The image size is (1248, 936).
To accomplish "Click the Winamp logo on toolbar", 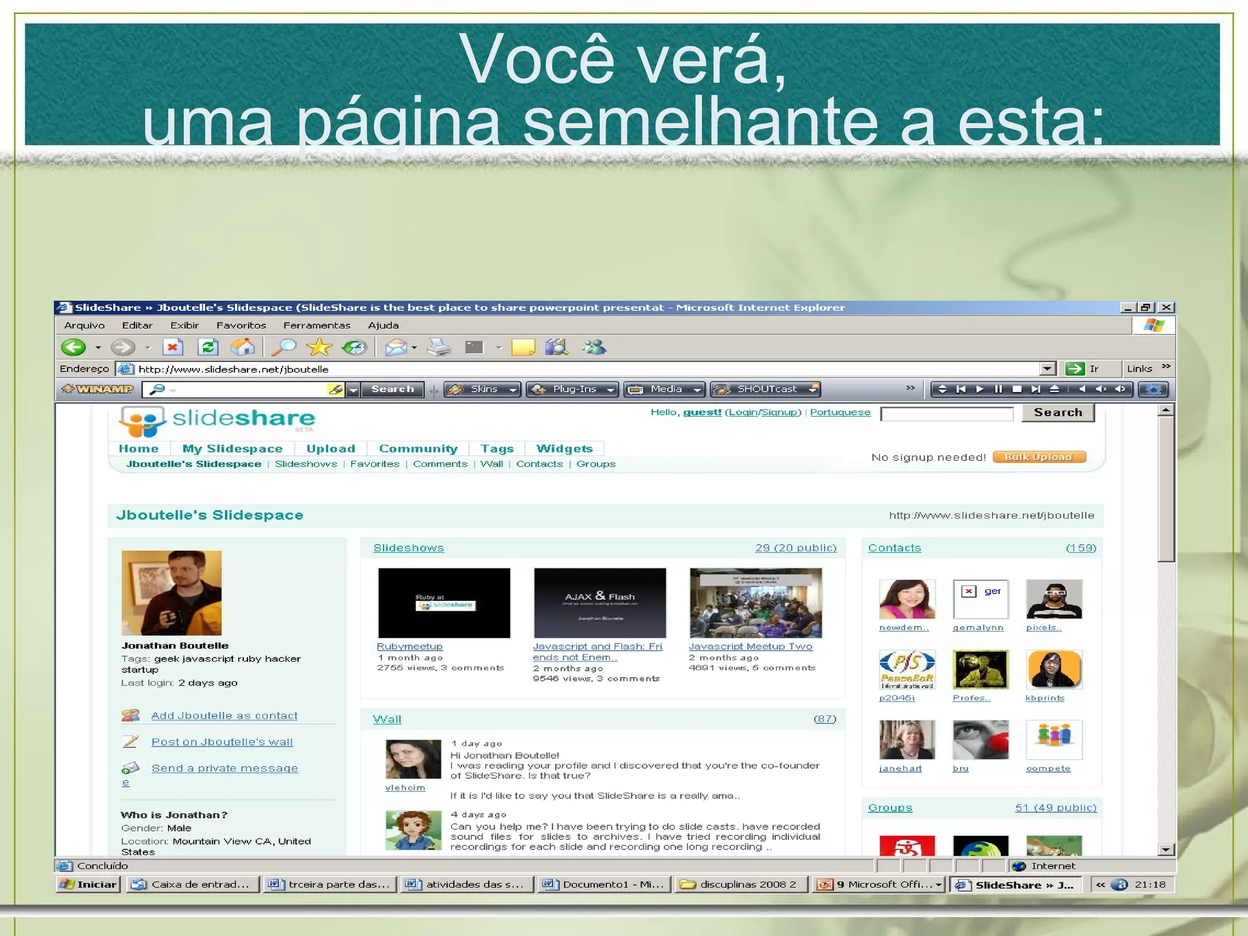I will 97,389.
